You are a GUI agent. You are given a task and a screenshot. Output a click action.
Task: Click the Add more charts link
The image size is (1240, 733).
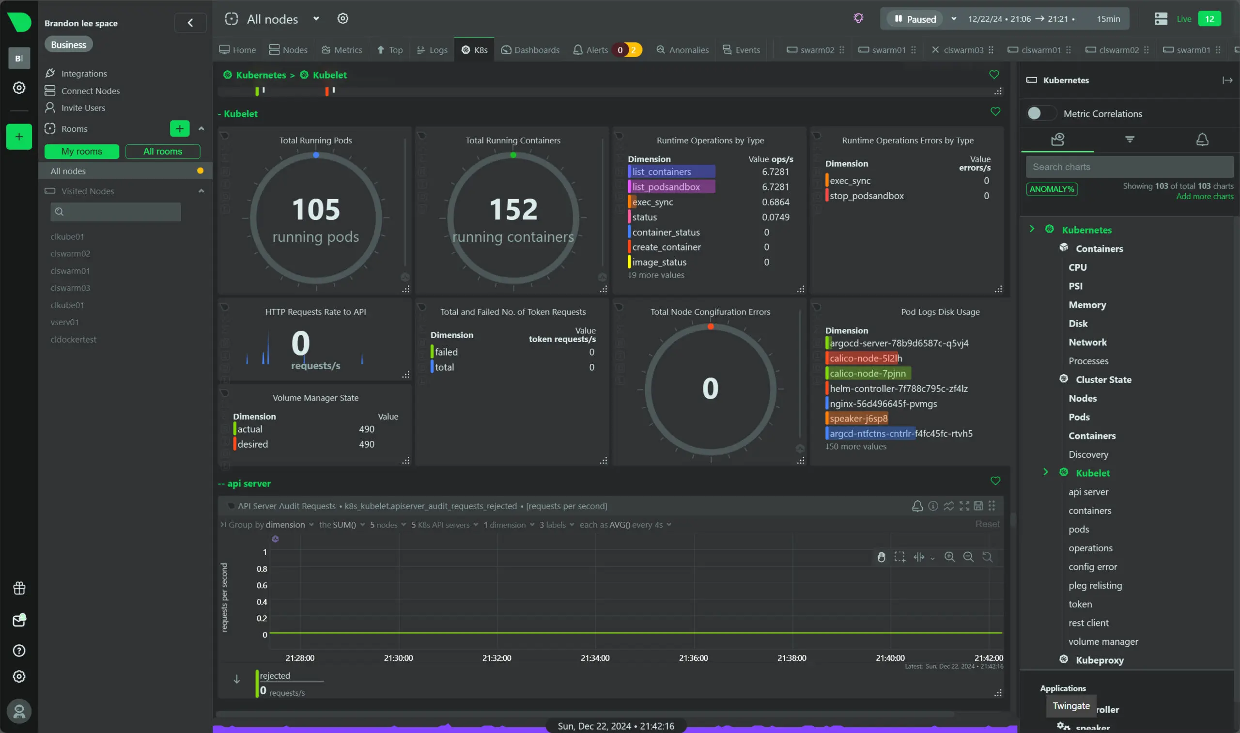coord(1205,197)
